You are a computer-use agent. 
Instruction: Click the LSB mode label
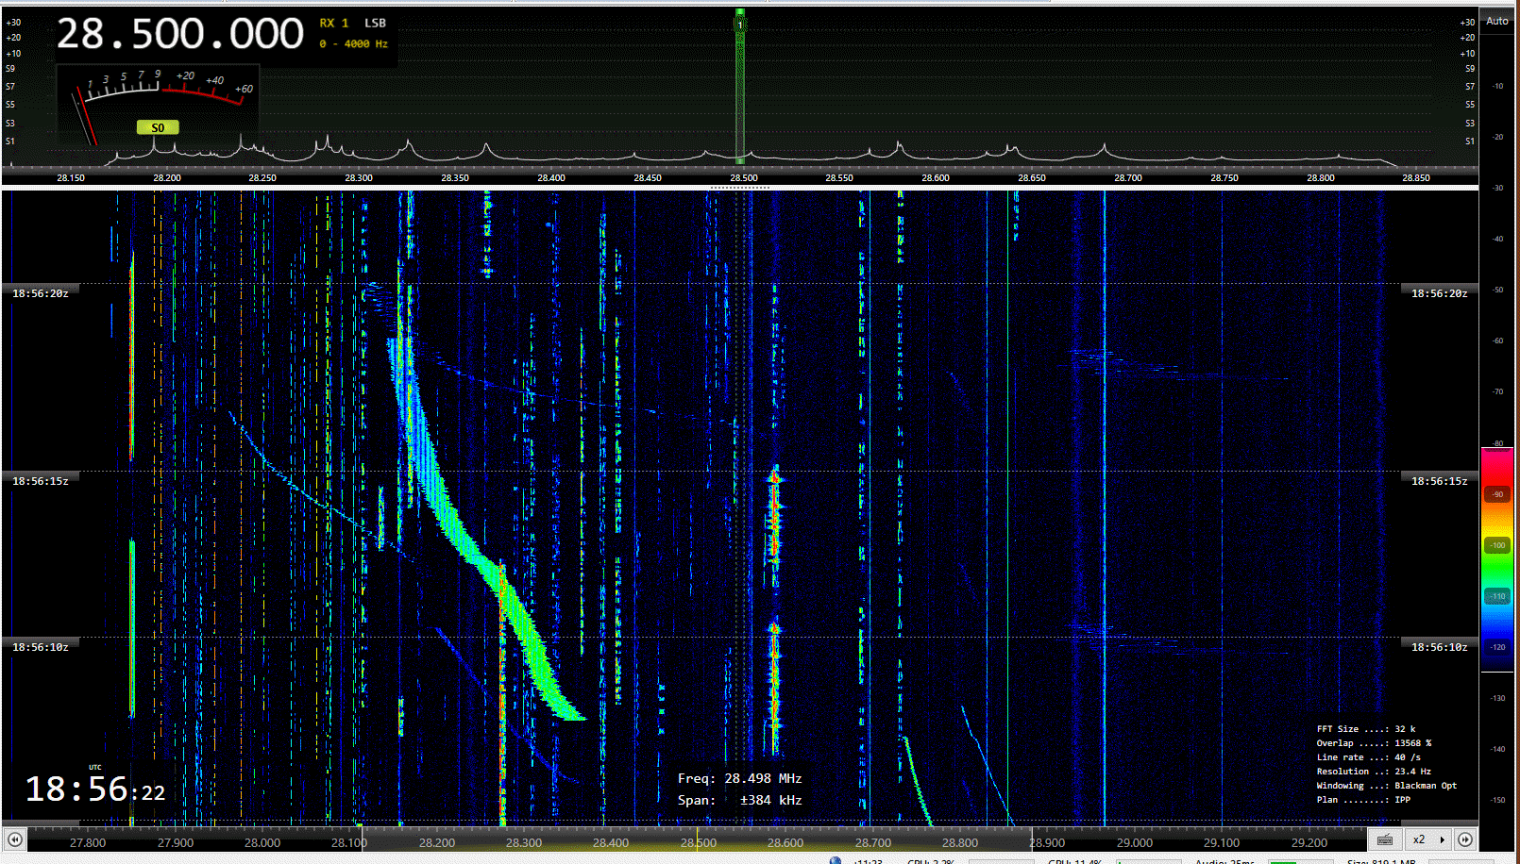(x=375, y=23)
